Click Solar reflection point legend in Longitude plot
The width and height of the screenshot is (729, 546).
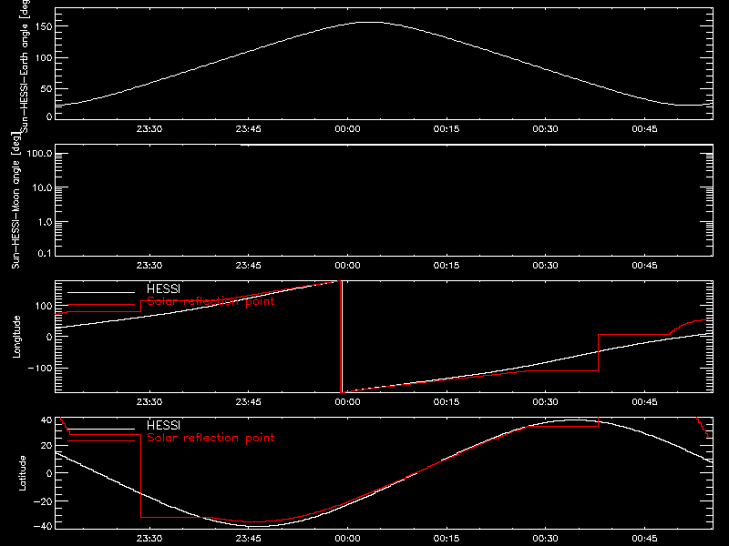[210, 301]
